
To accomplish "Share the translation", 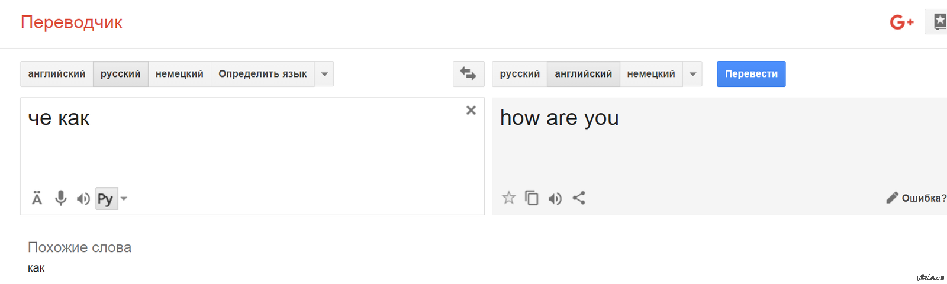I will pyautogui.click(x=579, y=198).
